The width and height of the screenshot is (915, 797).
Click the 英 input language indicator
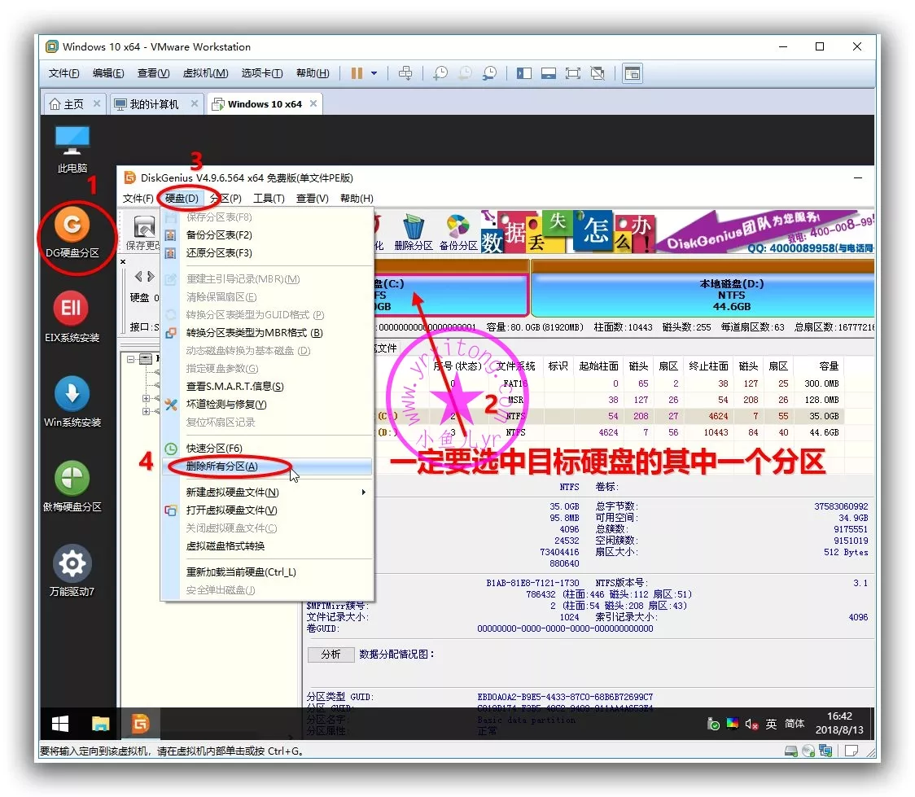[771, 724]
